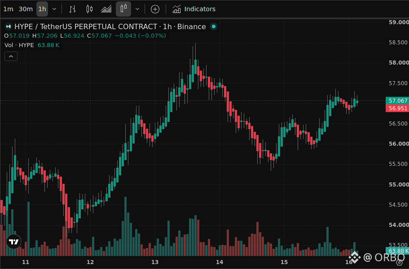Screen dimensions: 409x269
Task: Click the red 56.951 price label
Action: pyautogui.click(x=397, y=108)
